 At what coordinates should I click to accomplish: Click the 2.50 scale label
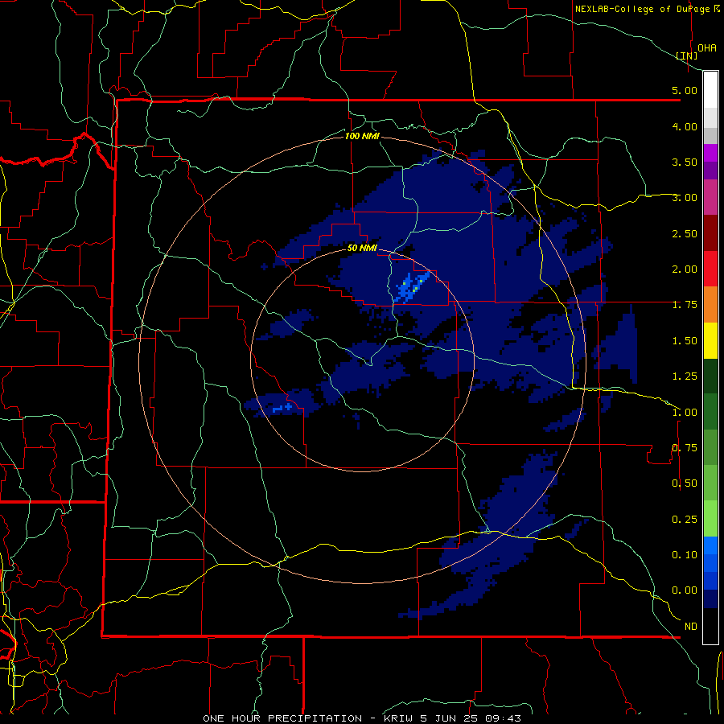point(685,233)
